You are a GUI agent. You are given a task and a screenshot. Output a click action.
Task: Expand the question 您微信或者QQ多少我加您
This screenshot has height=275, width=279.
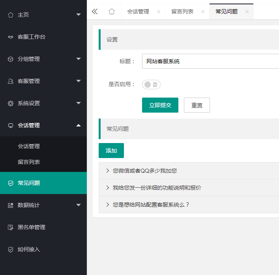pos(144,171)
